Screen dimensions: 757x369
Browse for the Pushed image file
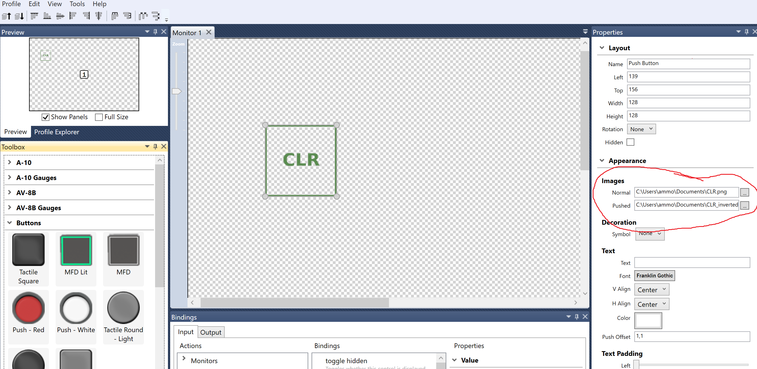coord(744,205)
